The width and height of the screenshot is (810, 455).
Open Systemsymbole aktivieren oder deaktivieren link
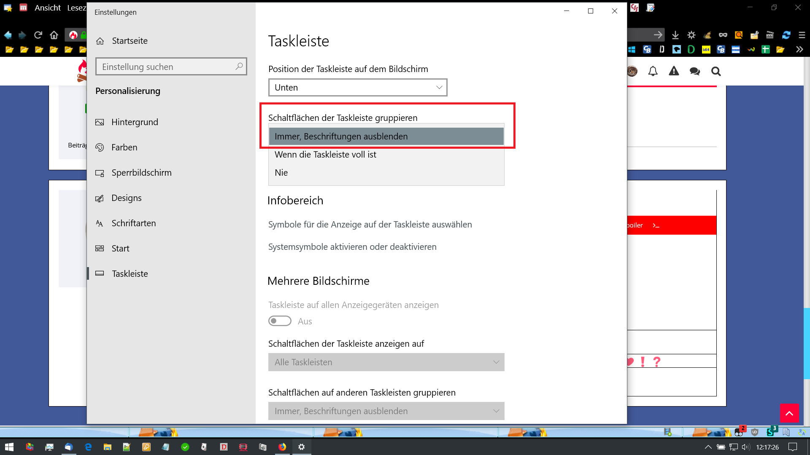(x=352, y=247)
